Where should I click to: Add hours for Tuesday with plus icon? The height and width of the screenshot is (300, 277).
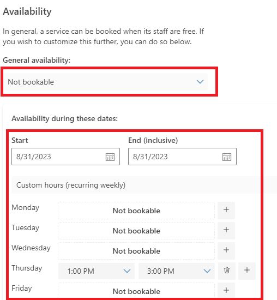226,230
